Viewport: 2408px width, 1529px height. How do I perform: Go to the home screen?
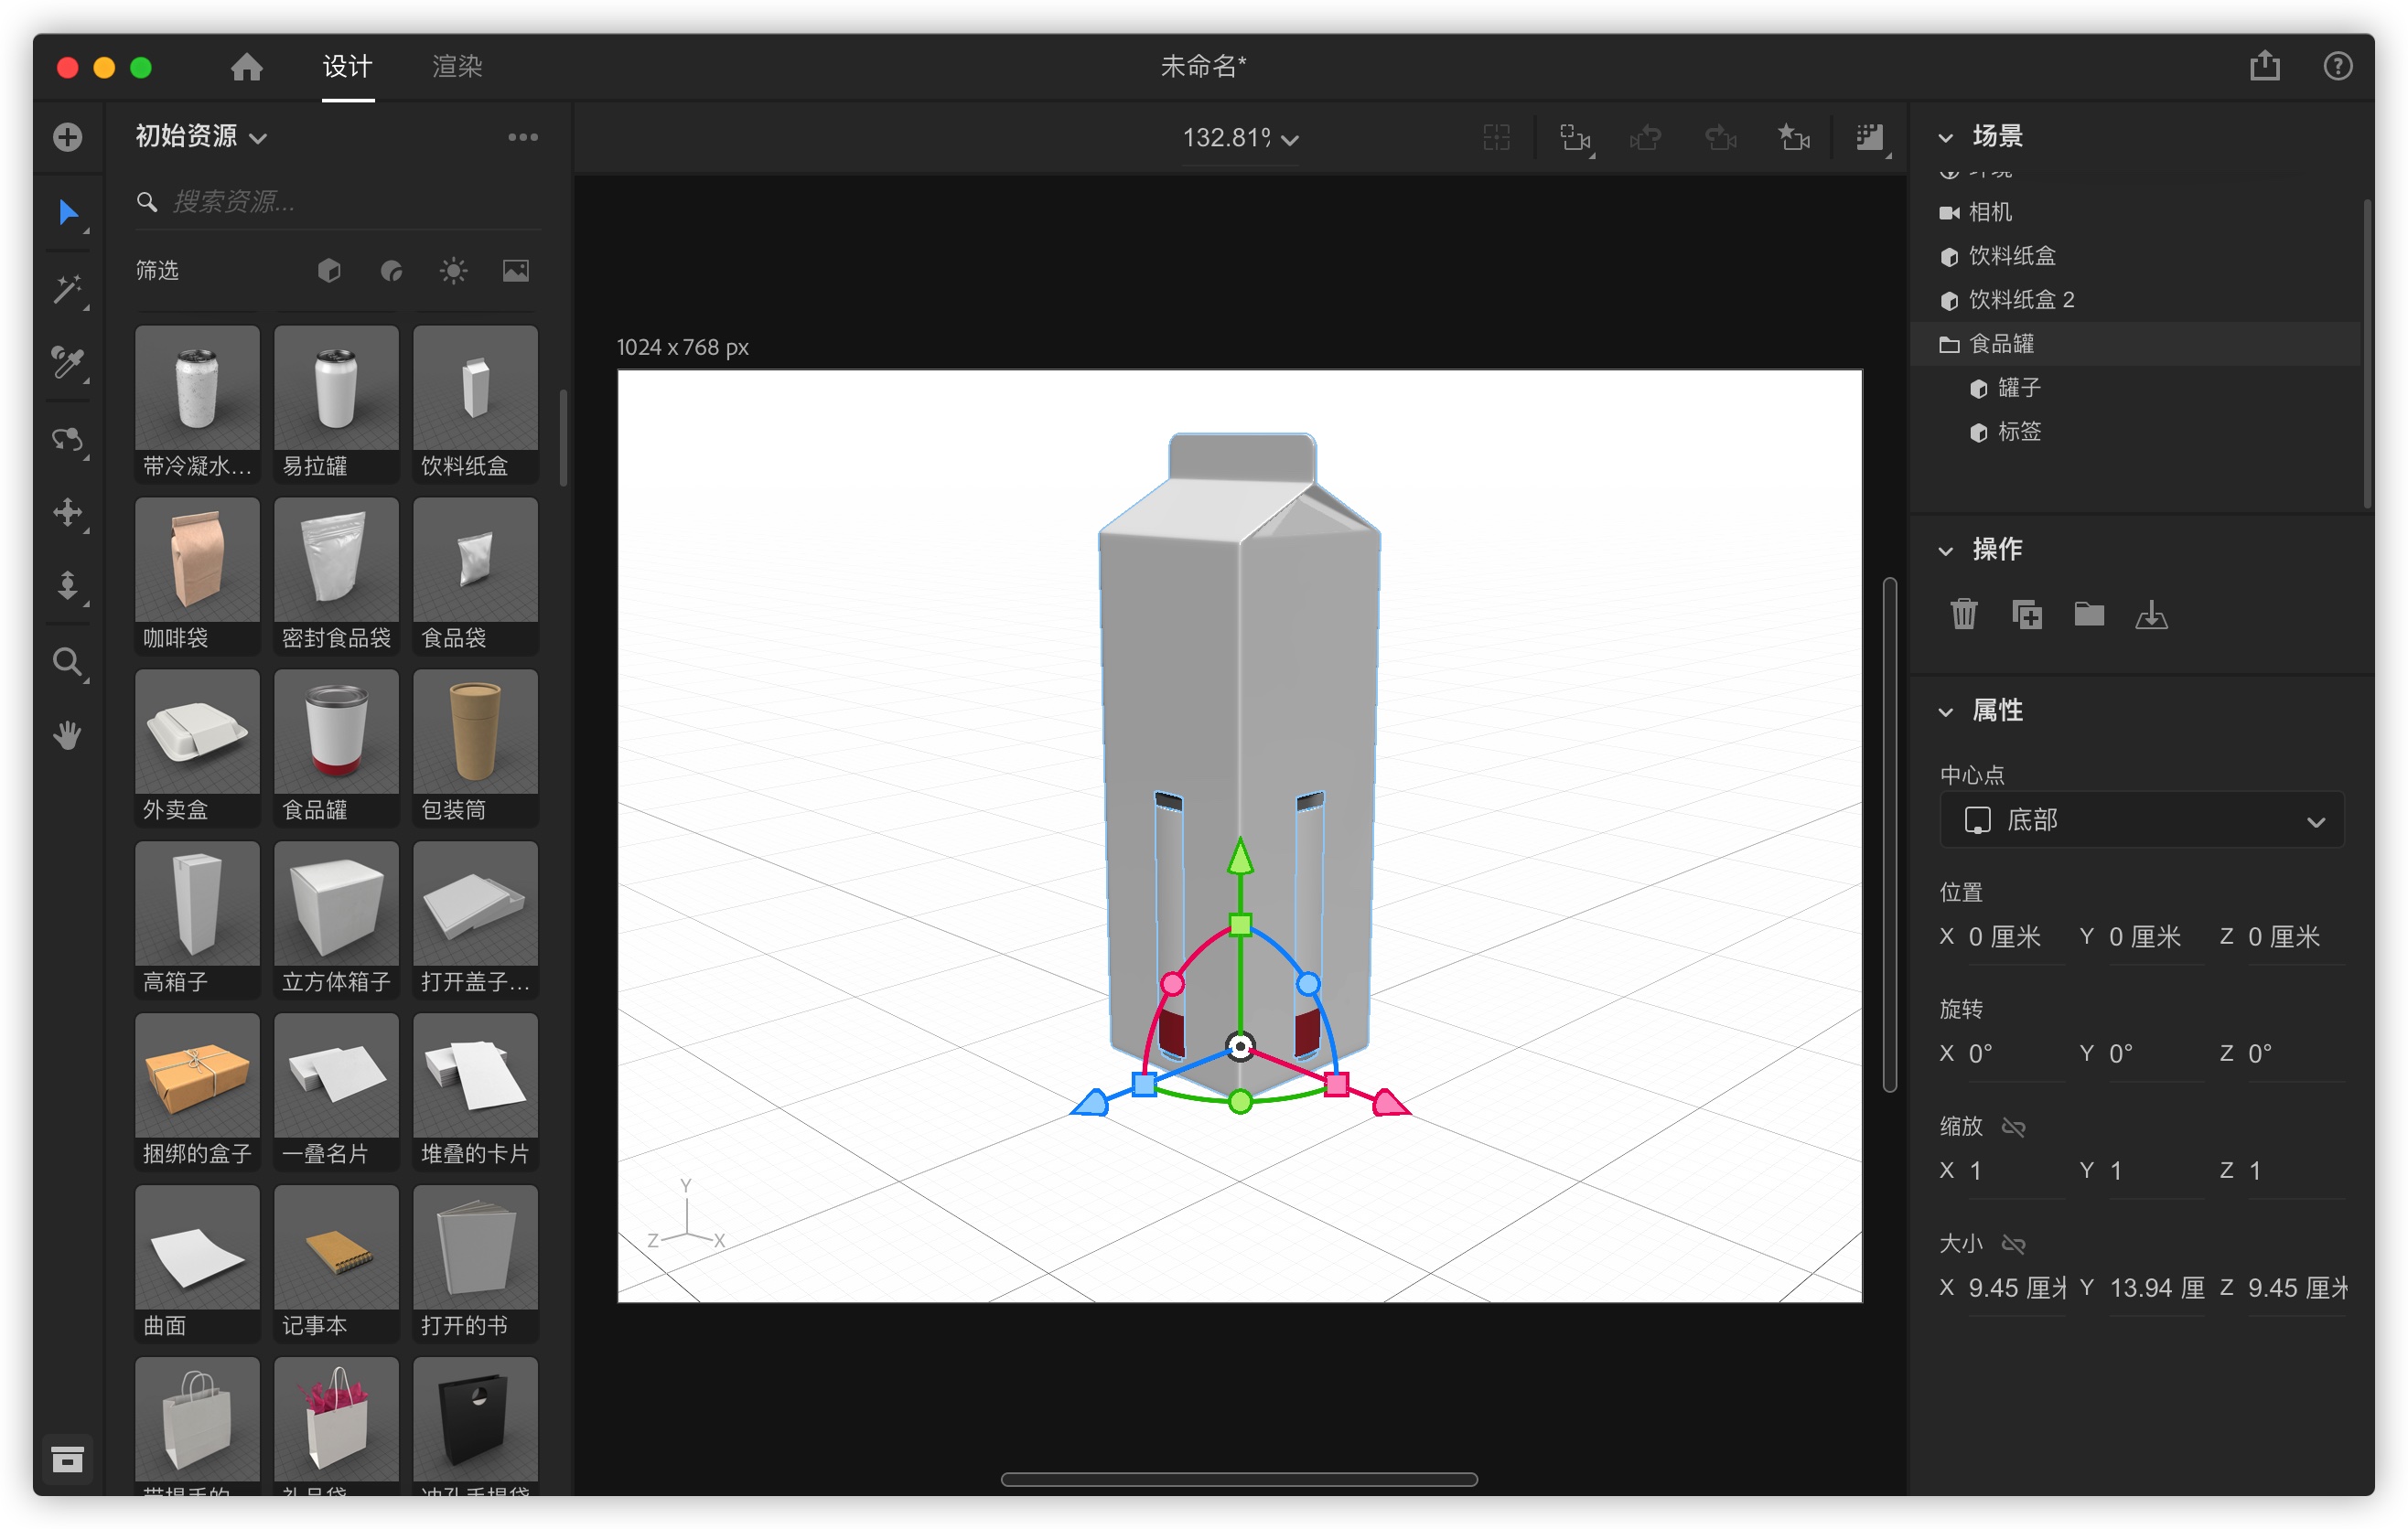(x=246, y=67)
